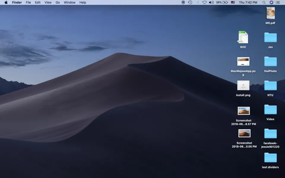Viewport: 285px width, 178px height.
Task: Click the Time Machine menu bar icon
Action: [190, 2]
